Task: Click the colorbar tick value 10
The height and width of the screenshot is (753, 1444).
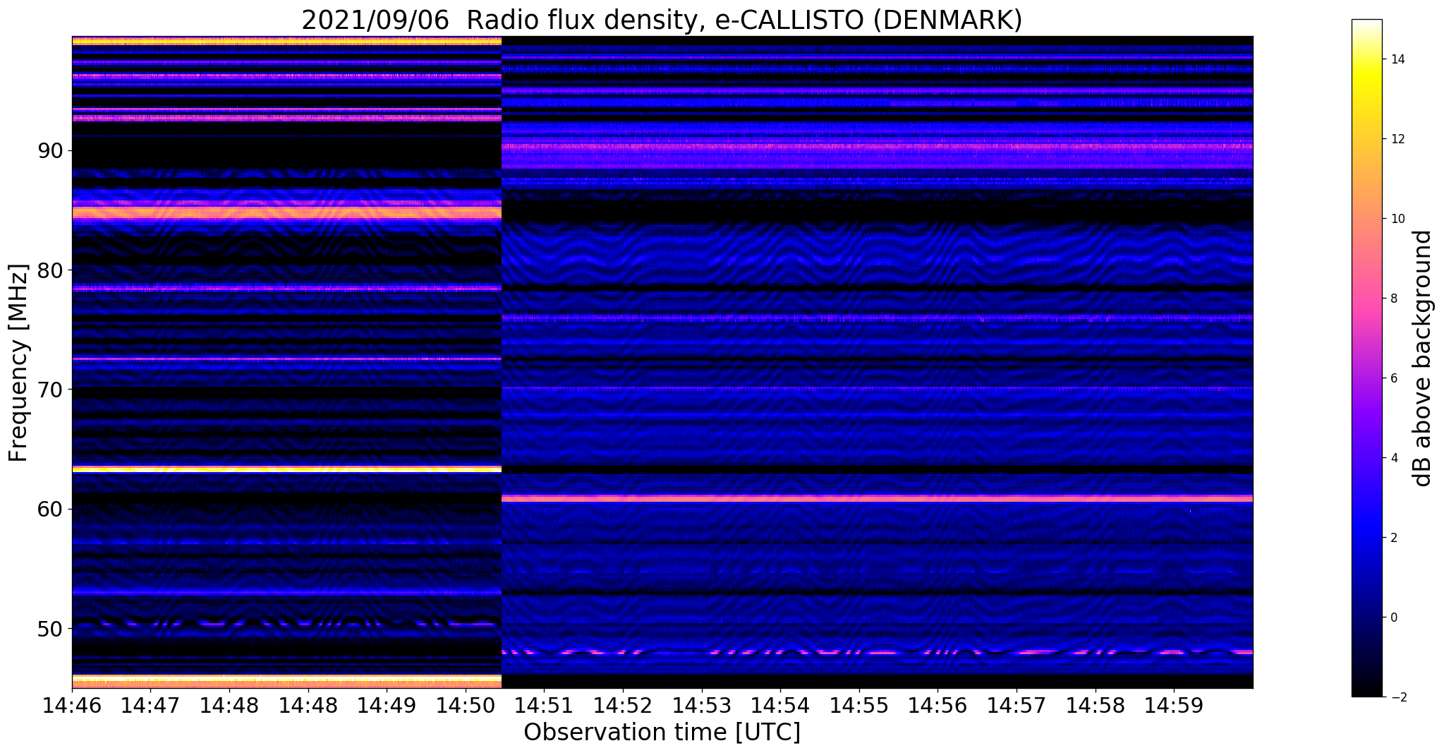Action: (x=1397, y=219)
